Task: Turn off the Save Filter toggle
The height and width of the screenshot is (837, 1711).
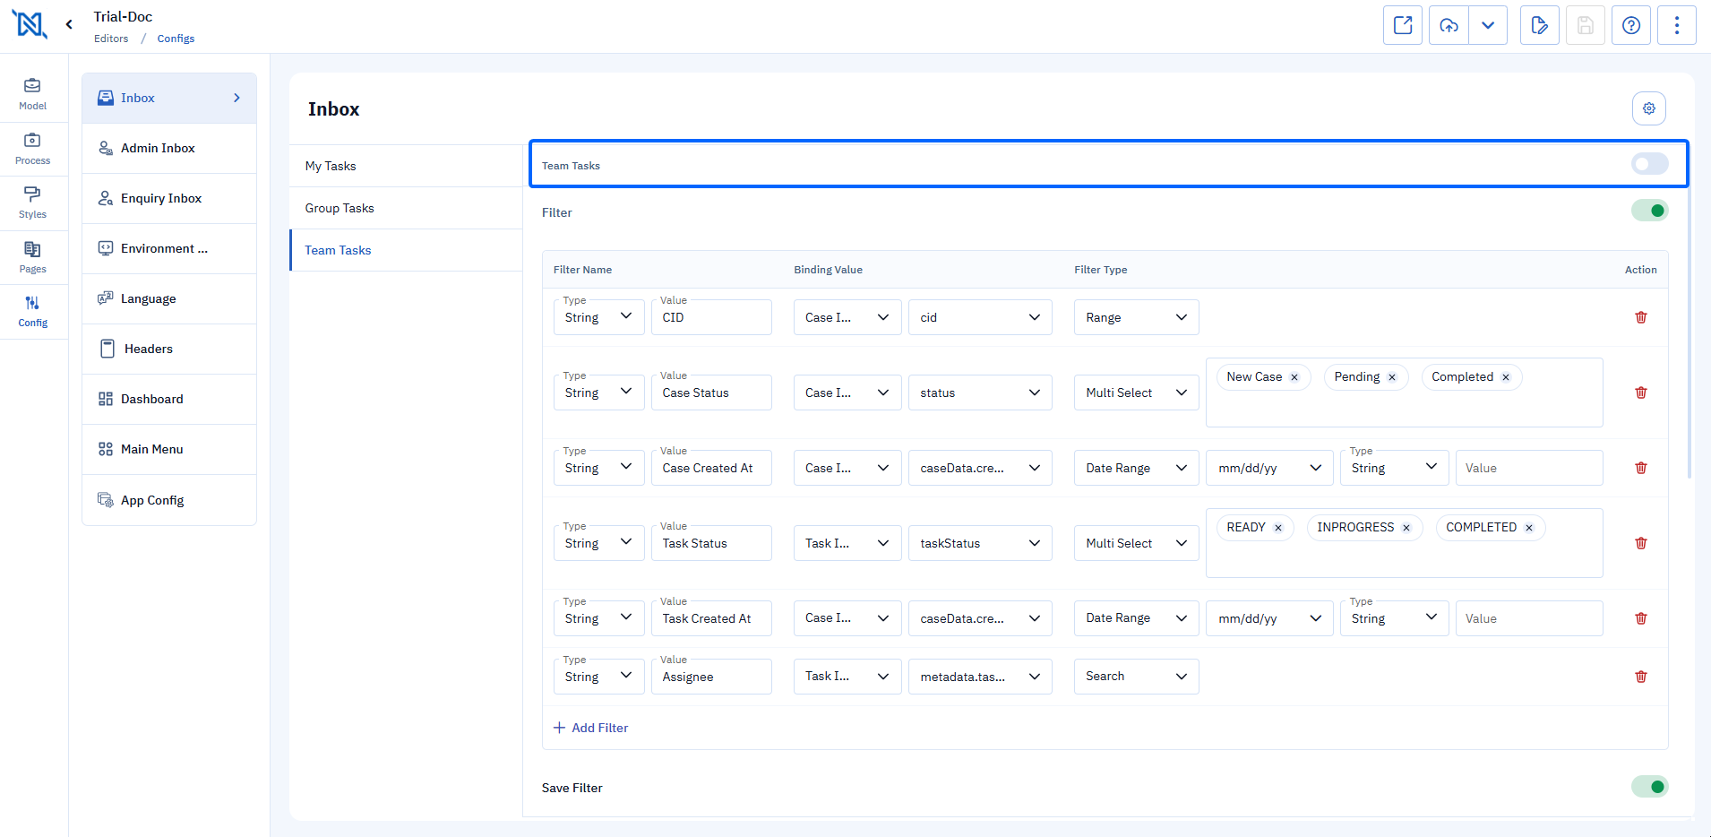Action: tap(1649, 787)
